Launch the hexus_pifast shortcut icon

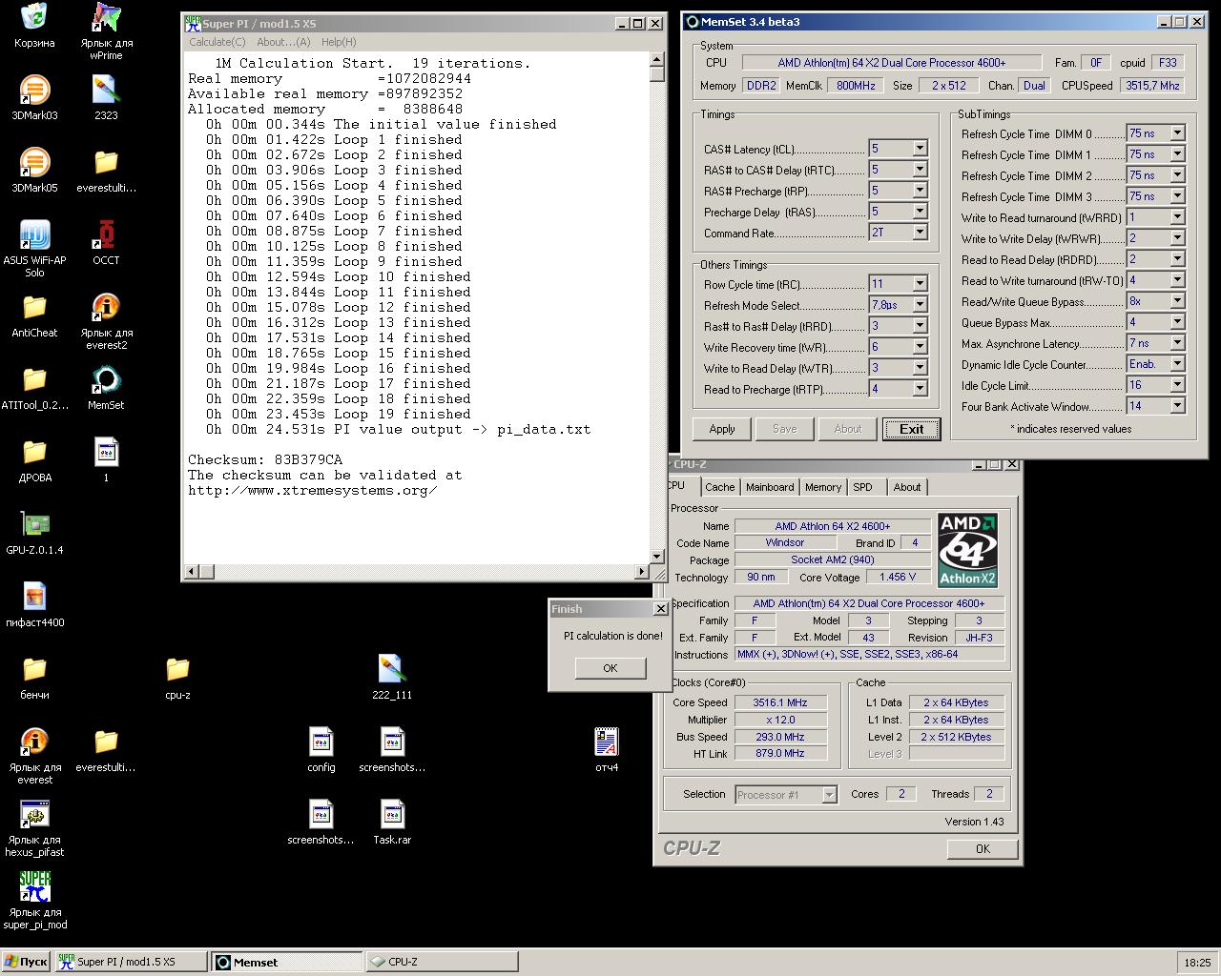pos(34,814)
